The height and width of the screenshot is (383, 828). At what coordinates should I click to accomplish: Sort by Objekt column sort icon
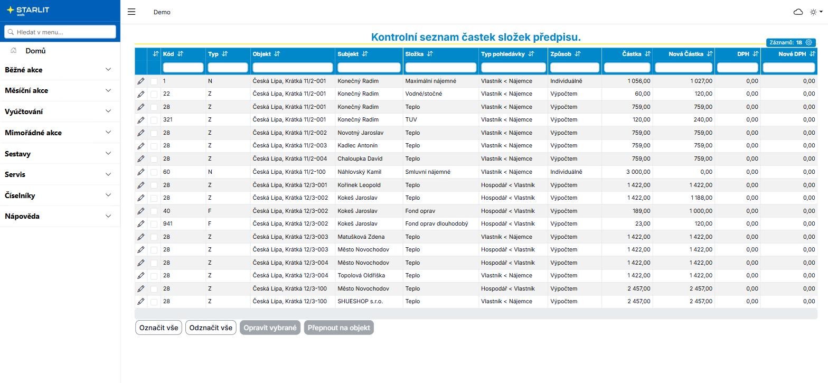[x=277, y=54]
